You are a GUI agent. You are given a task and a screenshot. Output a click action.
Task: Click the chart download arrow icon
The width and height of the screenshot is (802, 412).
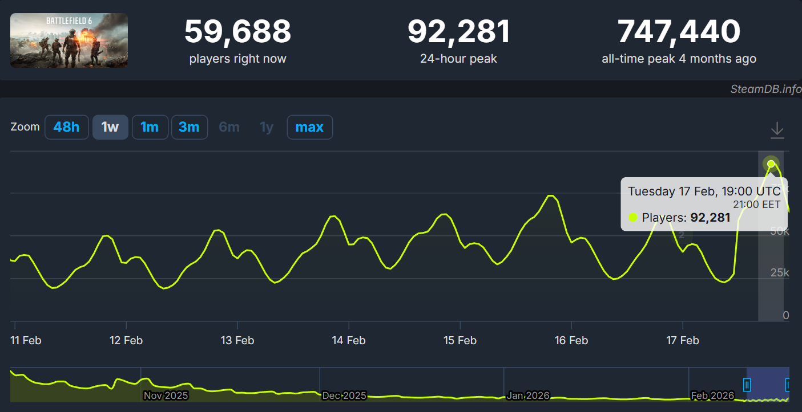[x=777, y=130]
